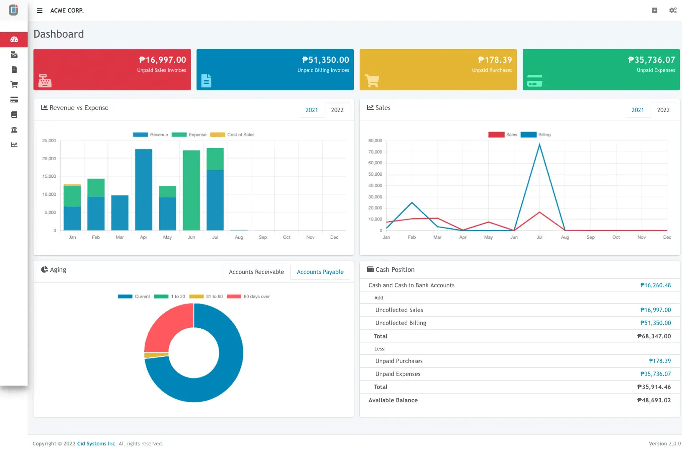Open the Unpaid Expenses green card
682x450 pixels.
tap(601, 69)
